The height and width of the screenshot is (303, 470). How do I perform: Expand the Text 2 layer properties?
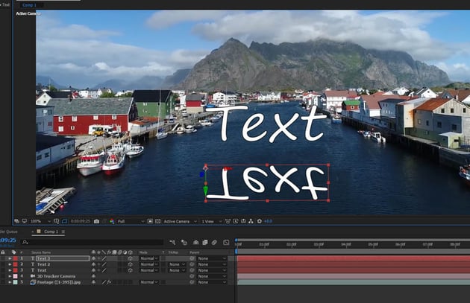pyautogui.click(x=10, y=264)
